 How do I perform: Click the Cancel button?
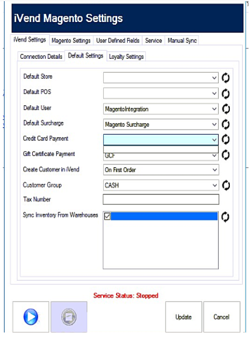coord(221,317)
